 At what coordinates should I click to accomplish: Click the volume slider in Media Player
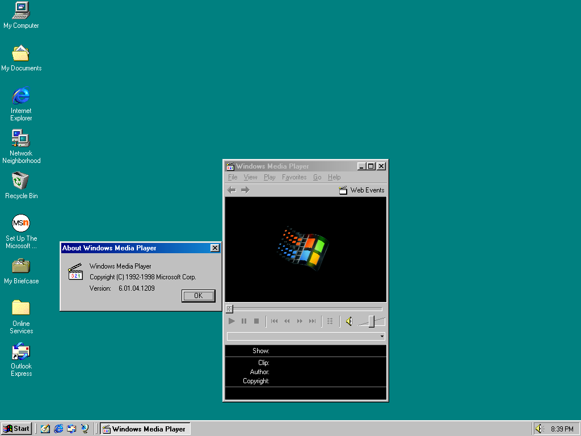click(x=372, y=321)
